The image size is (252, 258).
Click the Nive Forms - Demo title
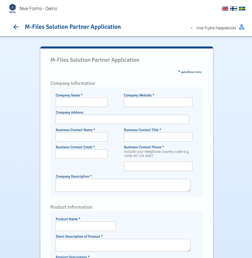click(x=38, y=8)
